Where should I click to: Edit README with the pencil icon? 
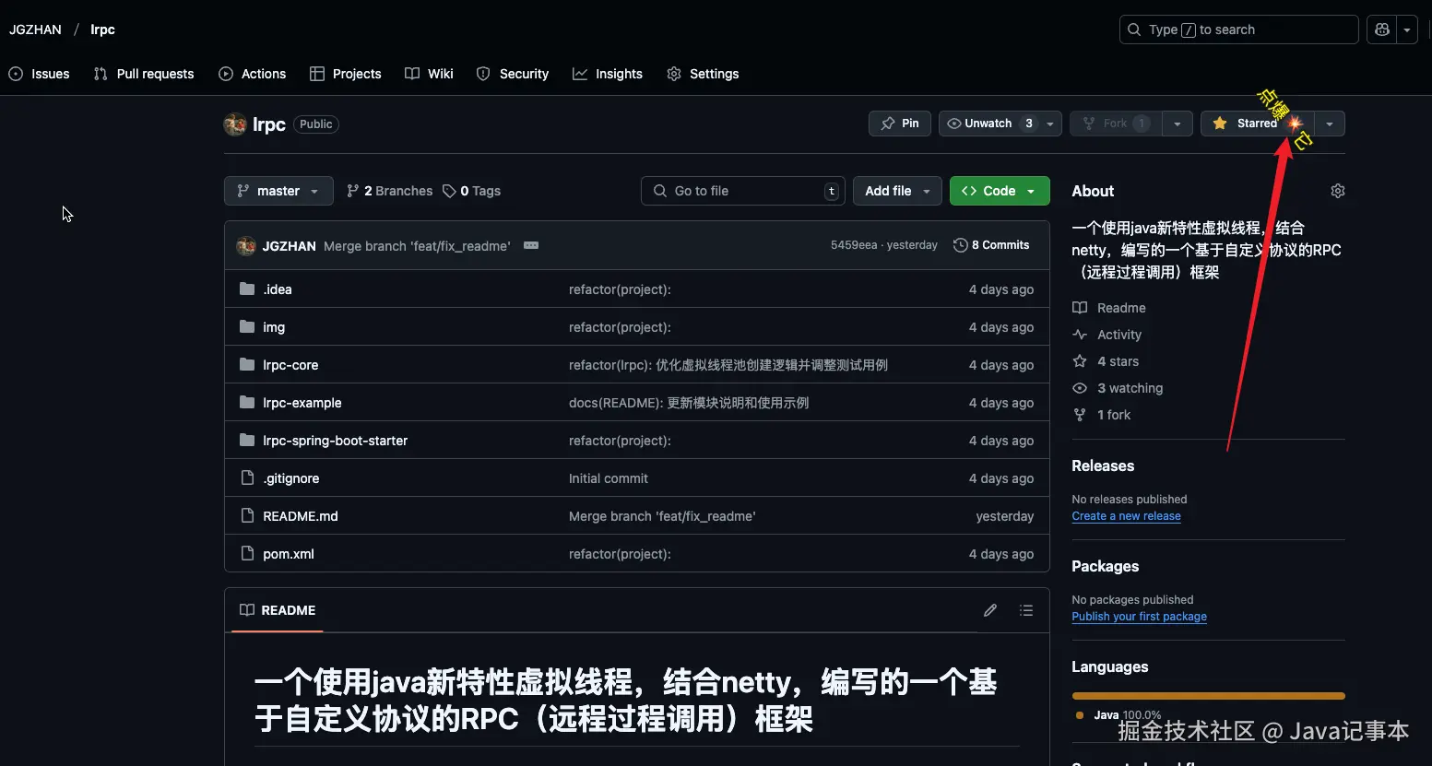(990, 610)
